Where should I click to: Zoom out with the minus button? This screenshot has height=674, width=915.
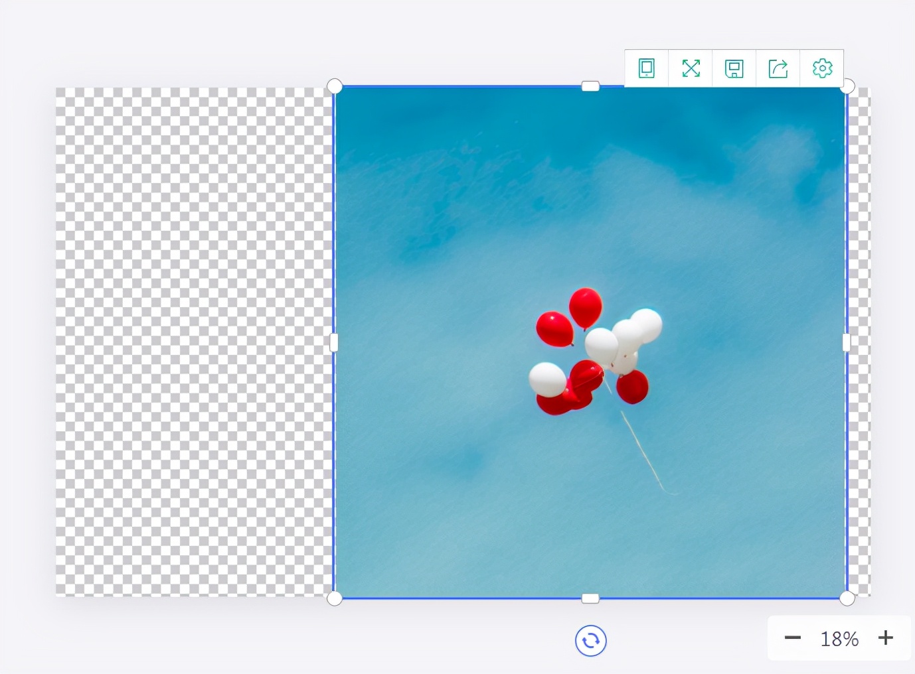tap(792, 638)
